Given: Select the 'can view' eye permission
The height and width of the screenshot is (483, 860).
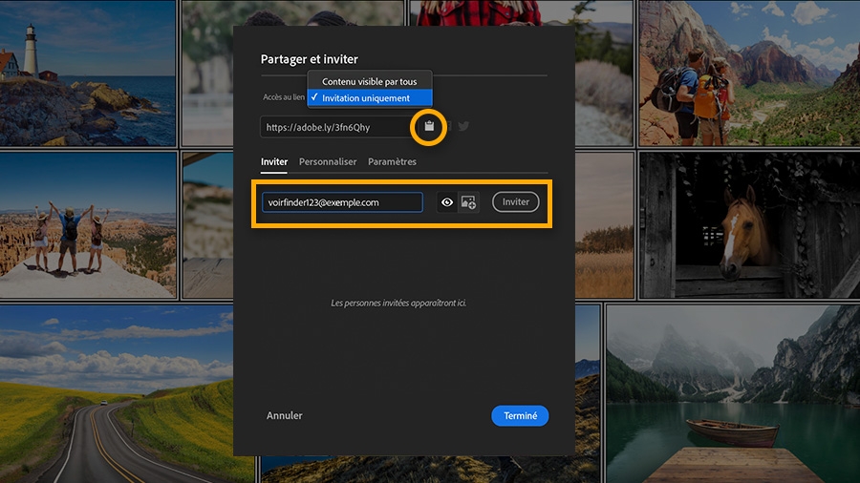Looking at the screenshot, I should [447, 202].
